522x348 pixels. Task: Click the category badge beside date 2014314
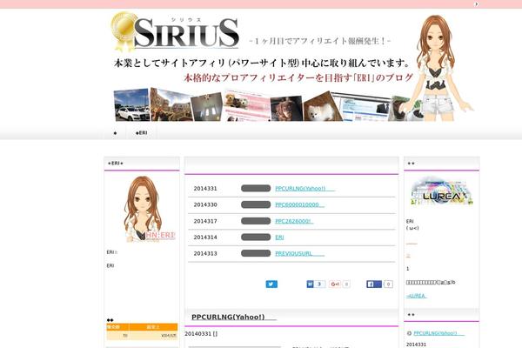[x=256, y=238]
